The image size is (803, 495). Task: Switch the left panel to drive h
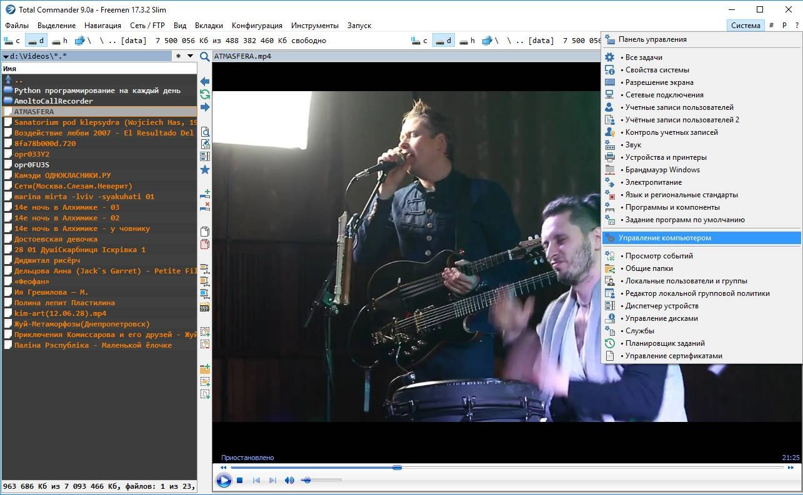(60, 41)
